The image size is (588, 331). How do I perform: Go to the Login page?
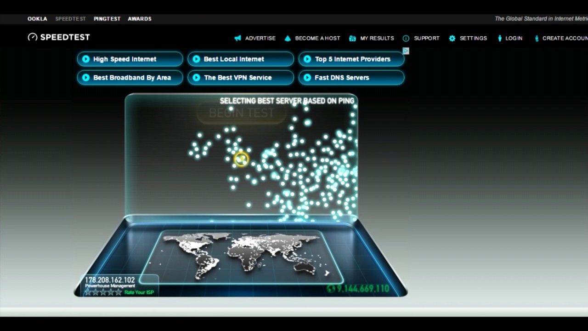pyautogui.click(x=514, y=38)
